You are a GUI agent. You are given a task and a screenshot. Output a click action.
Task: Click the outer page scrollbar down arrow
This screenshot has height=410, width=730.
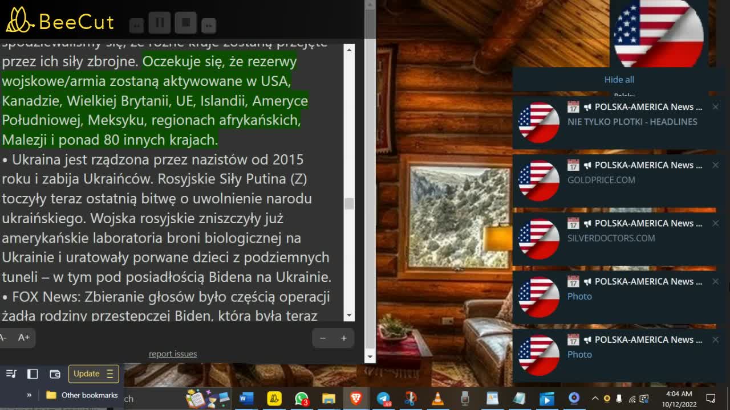point(370,356)
